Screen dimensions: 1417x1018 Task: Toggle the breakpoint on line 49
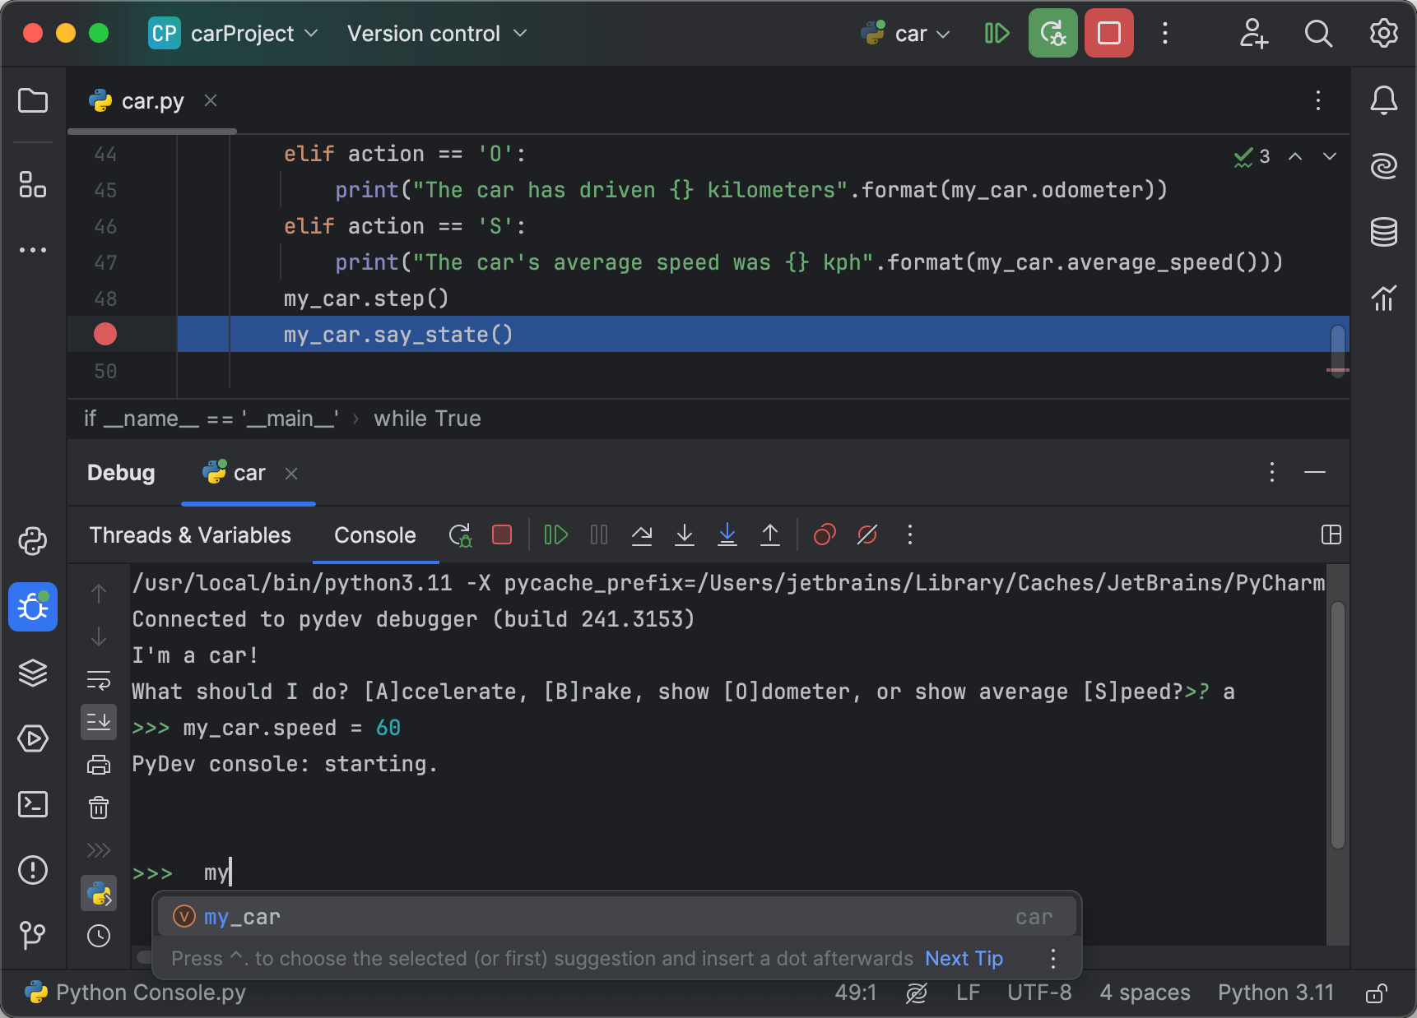tap(105, 334)
